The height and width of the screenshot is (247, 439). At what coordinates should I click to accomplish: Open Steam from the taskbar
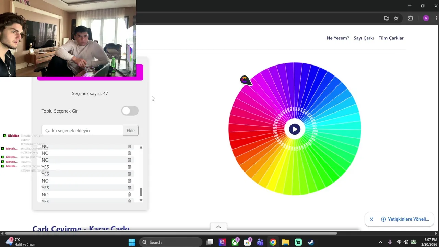point(310,242)
